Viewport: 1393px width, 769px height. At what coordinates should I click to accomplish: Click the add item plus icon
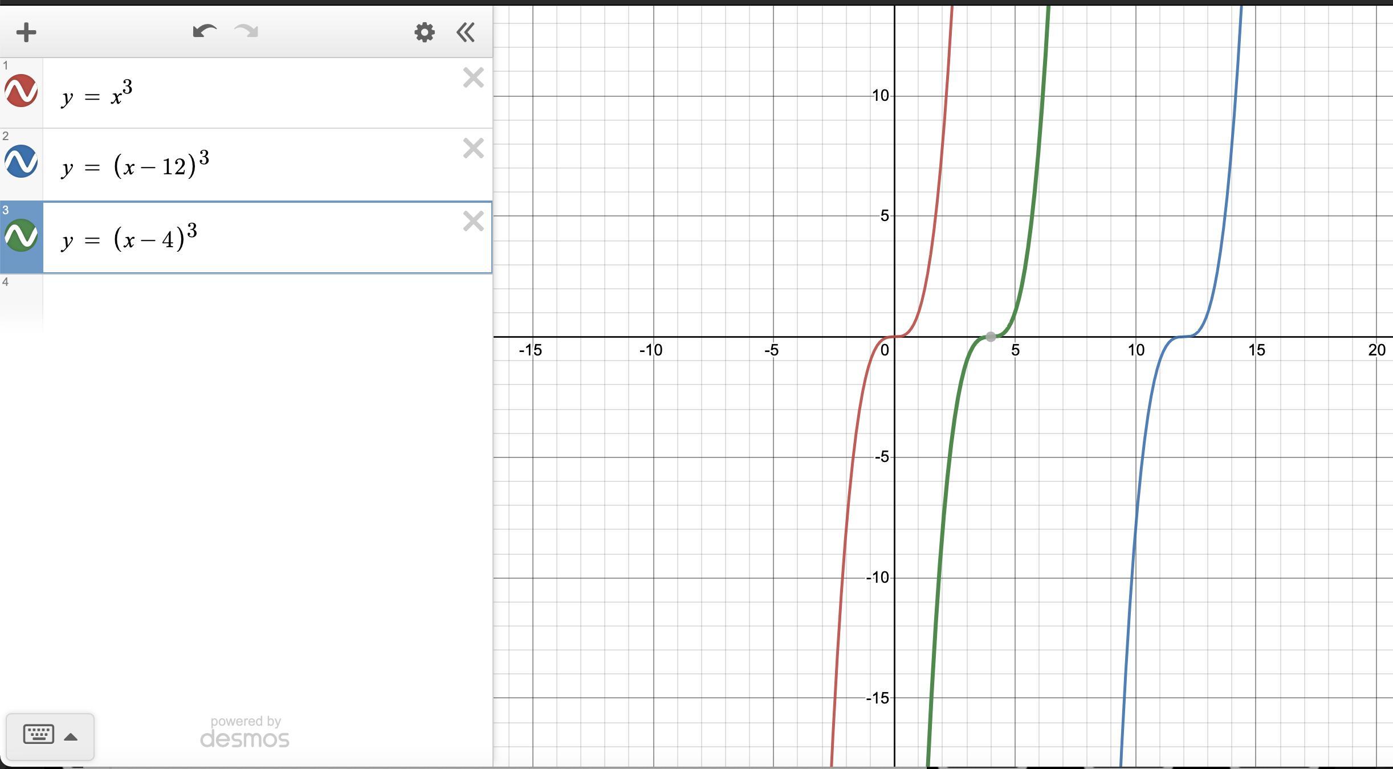pyautogui.click(x=26, y=32)
